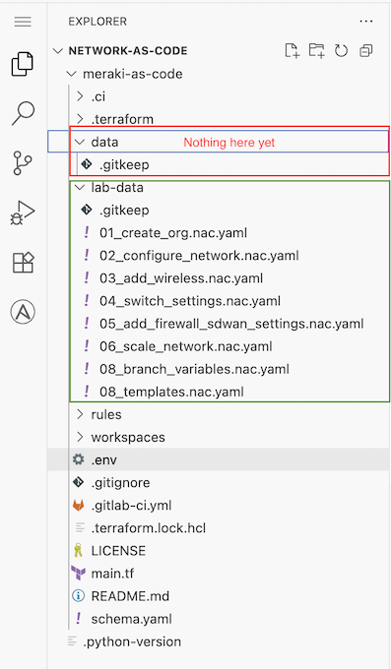391x669 pixels.
Task: Click the GitLab fox icon beside .gitlab-ci.yml
Action: coord(78,505)
